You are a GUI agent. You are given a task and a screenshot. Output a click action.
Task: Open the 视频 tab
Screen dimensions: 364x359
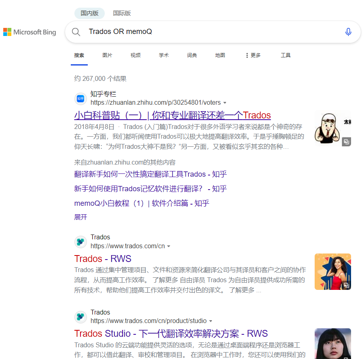tap(135, 55)
